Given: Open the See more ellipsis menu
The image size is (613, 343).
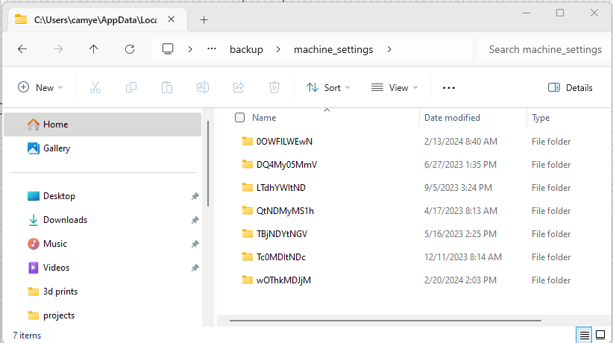Looking at the screenshot, I should [x=448, y=87].
